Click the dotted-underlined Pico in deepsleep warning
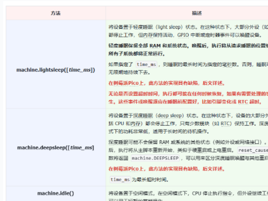Screen dimensions: 268x201 133,169
